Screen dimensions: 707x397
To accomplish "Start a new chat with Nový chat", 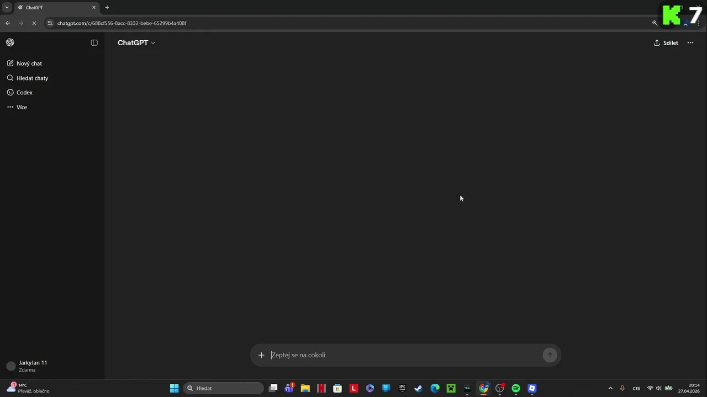I will coord(52,63).
